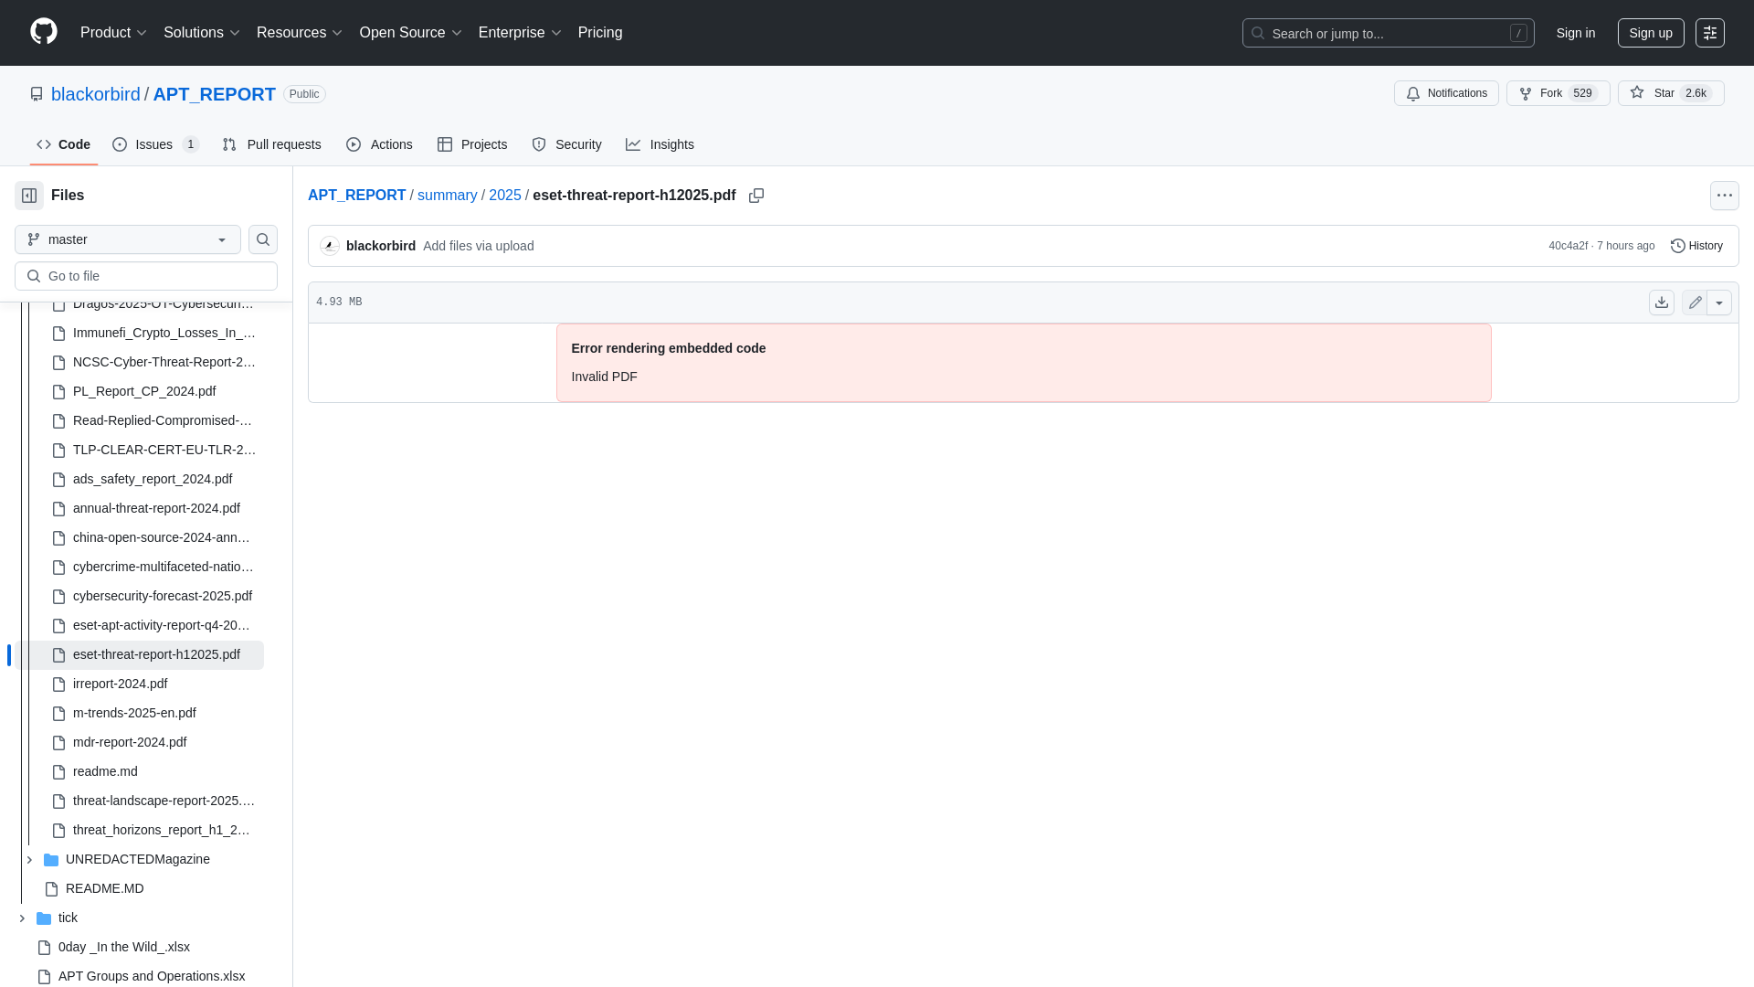The image size is (1754, 987).
Task: Open the master branch selector
Action: click(x=128, y=239)
